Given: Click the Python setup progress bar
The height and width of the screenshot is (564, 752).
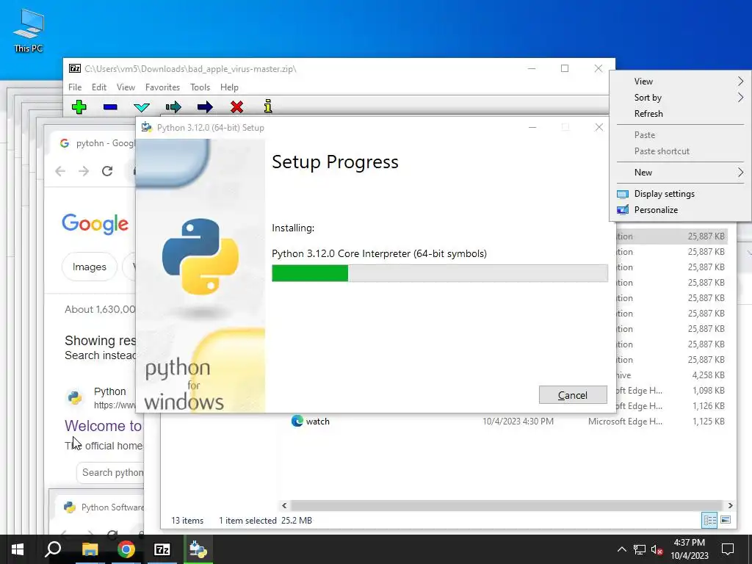Looking at the screenshot, I should [x=439, y=273].
